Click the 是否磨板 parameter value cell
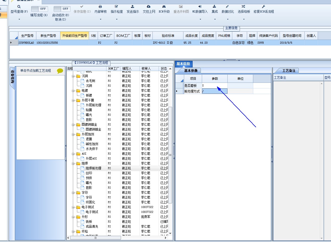Screen dimensions: 331x242 pyautogui.click(x=215, y=86)
